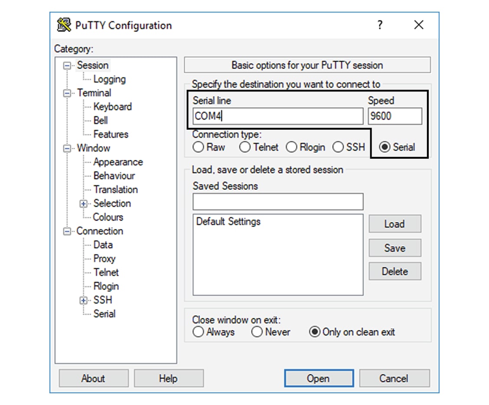The width and height of the screenshot is (489, 405).
Task: Collapse the Session tree node
Action: coord(67,65)
